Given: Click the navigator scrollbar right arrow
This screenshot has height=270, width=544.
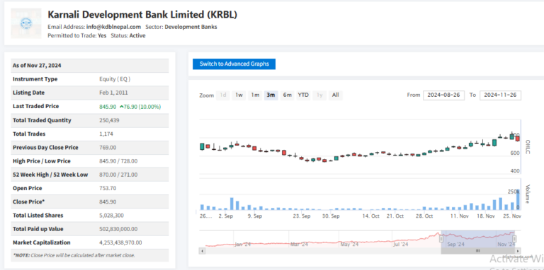Looking at the screenshot, I should point(518,251).
